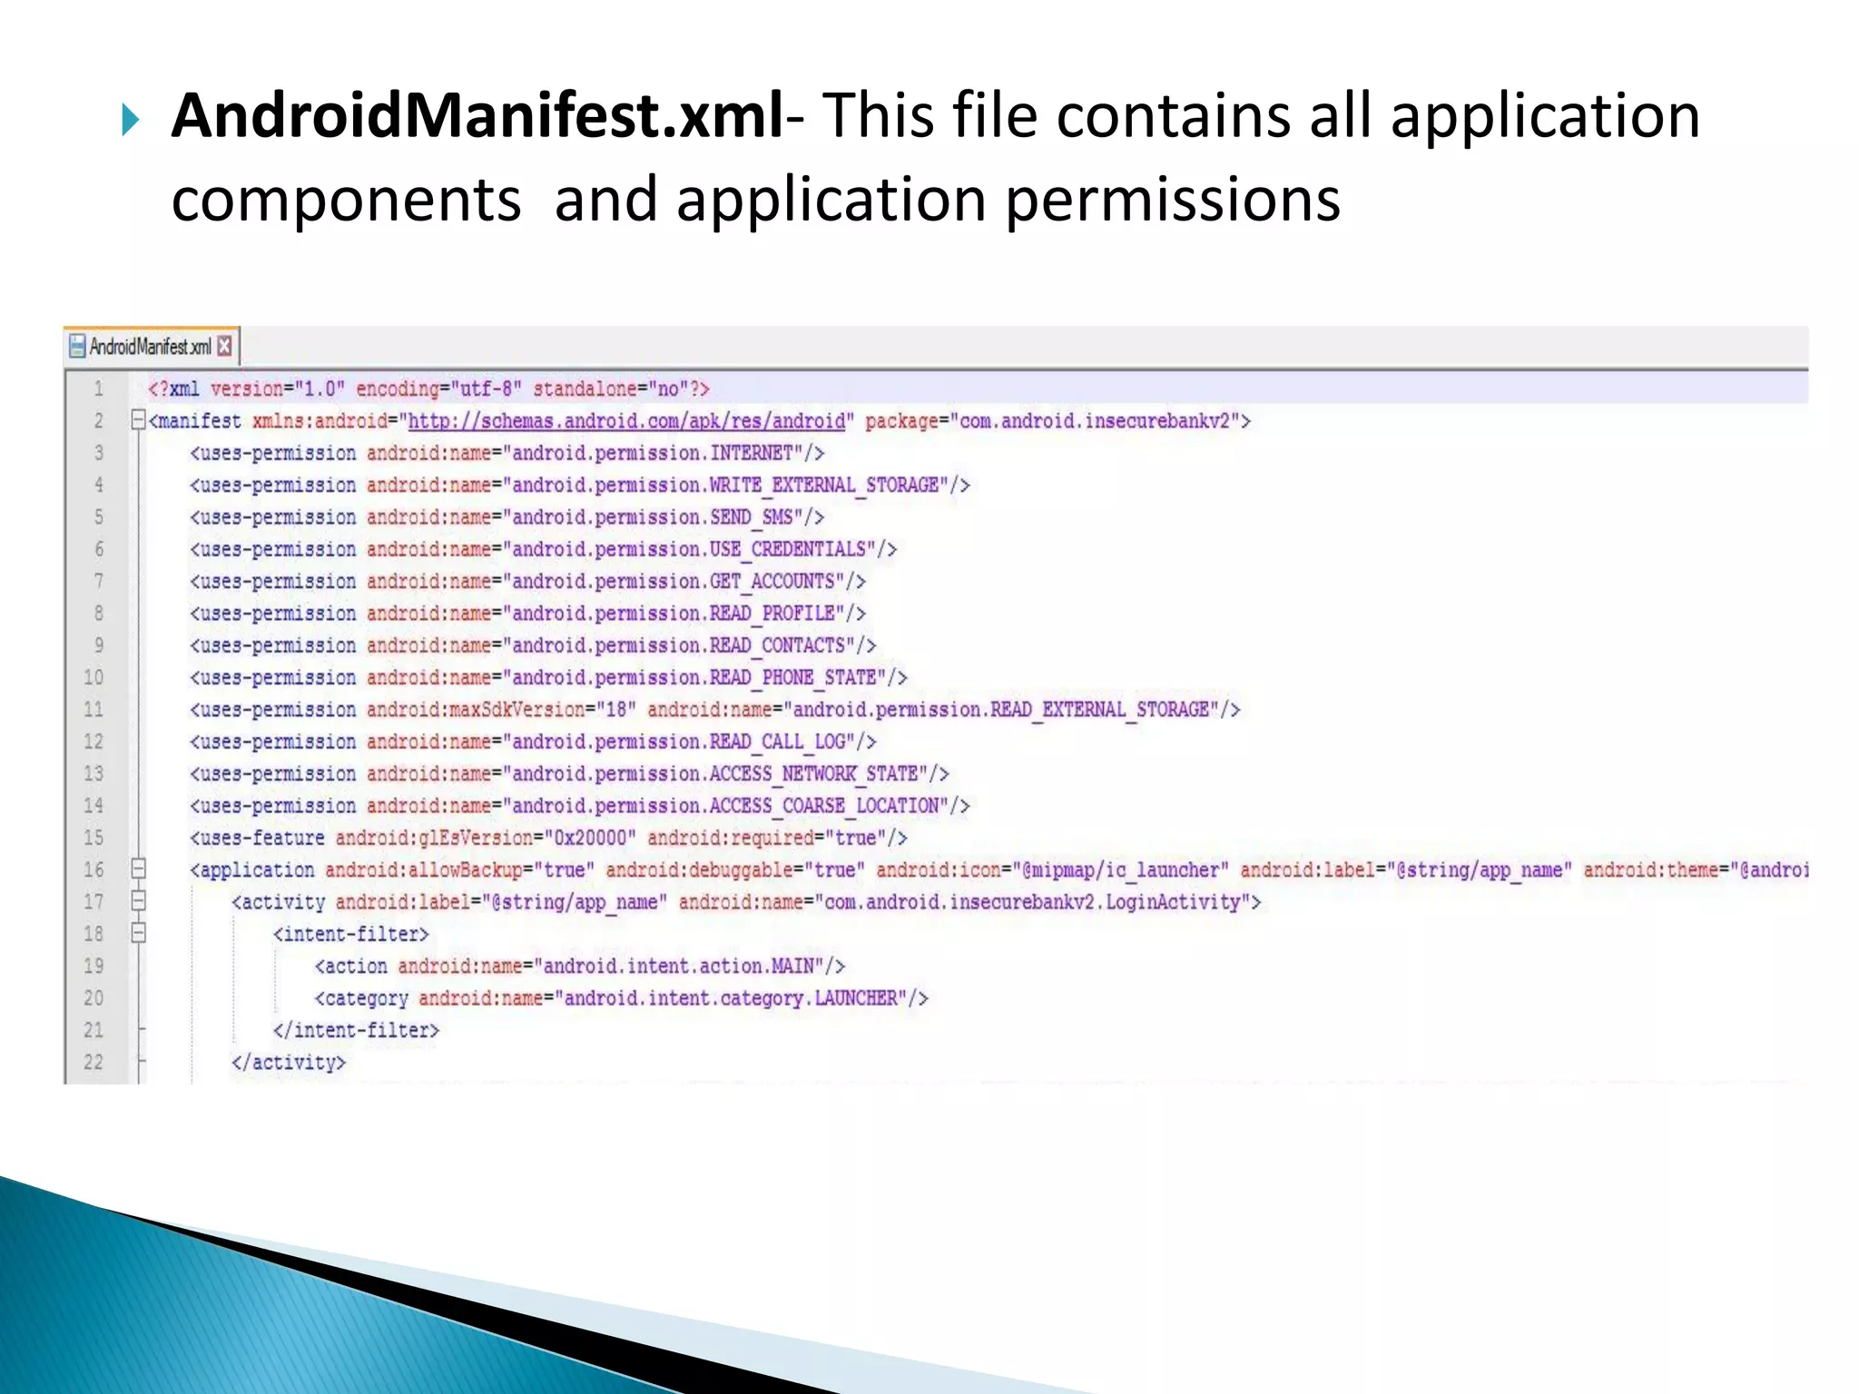Select the AndroidManifest.xml editor tab
This screenshot has width=1859, height=1394.
tap(152, 347)
